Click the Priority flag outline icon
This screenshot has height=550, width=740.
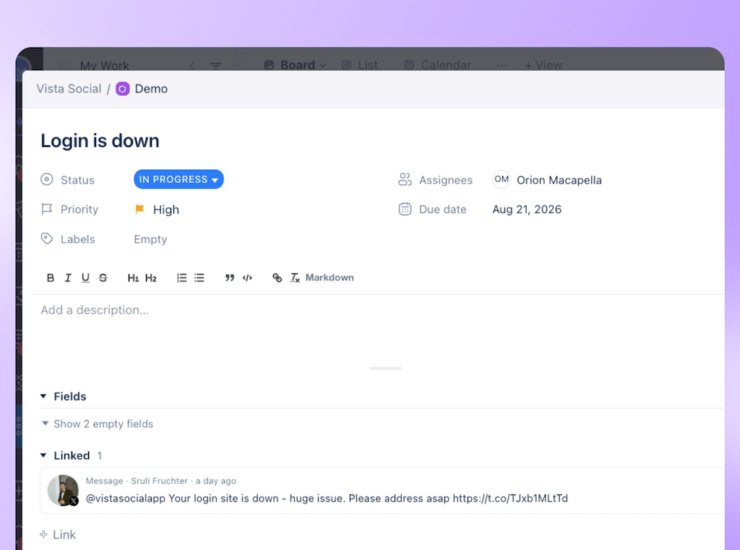(47, 209)
